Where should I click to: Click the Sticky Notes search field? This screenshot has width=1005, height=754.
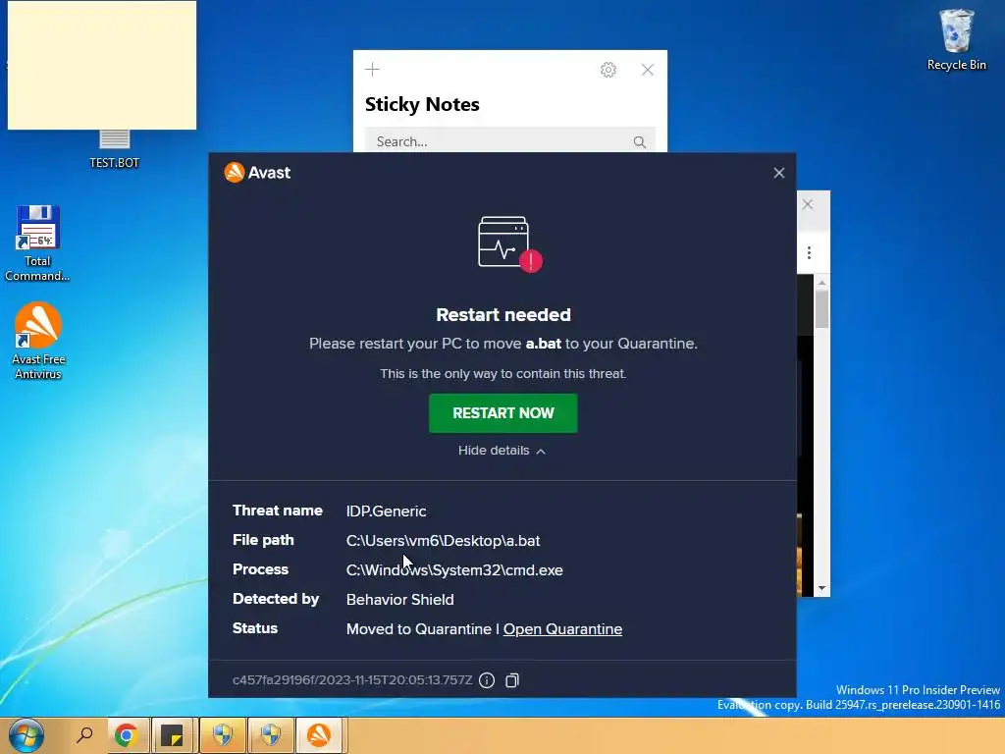coord(510,141)
